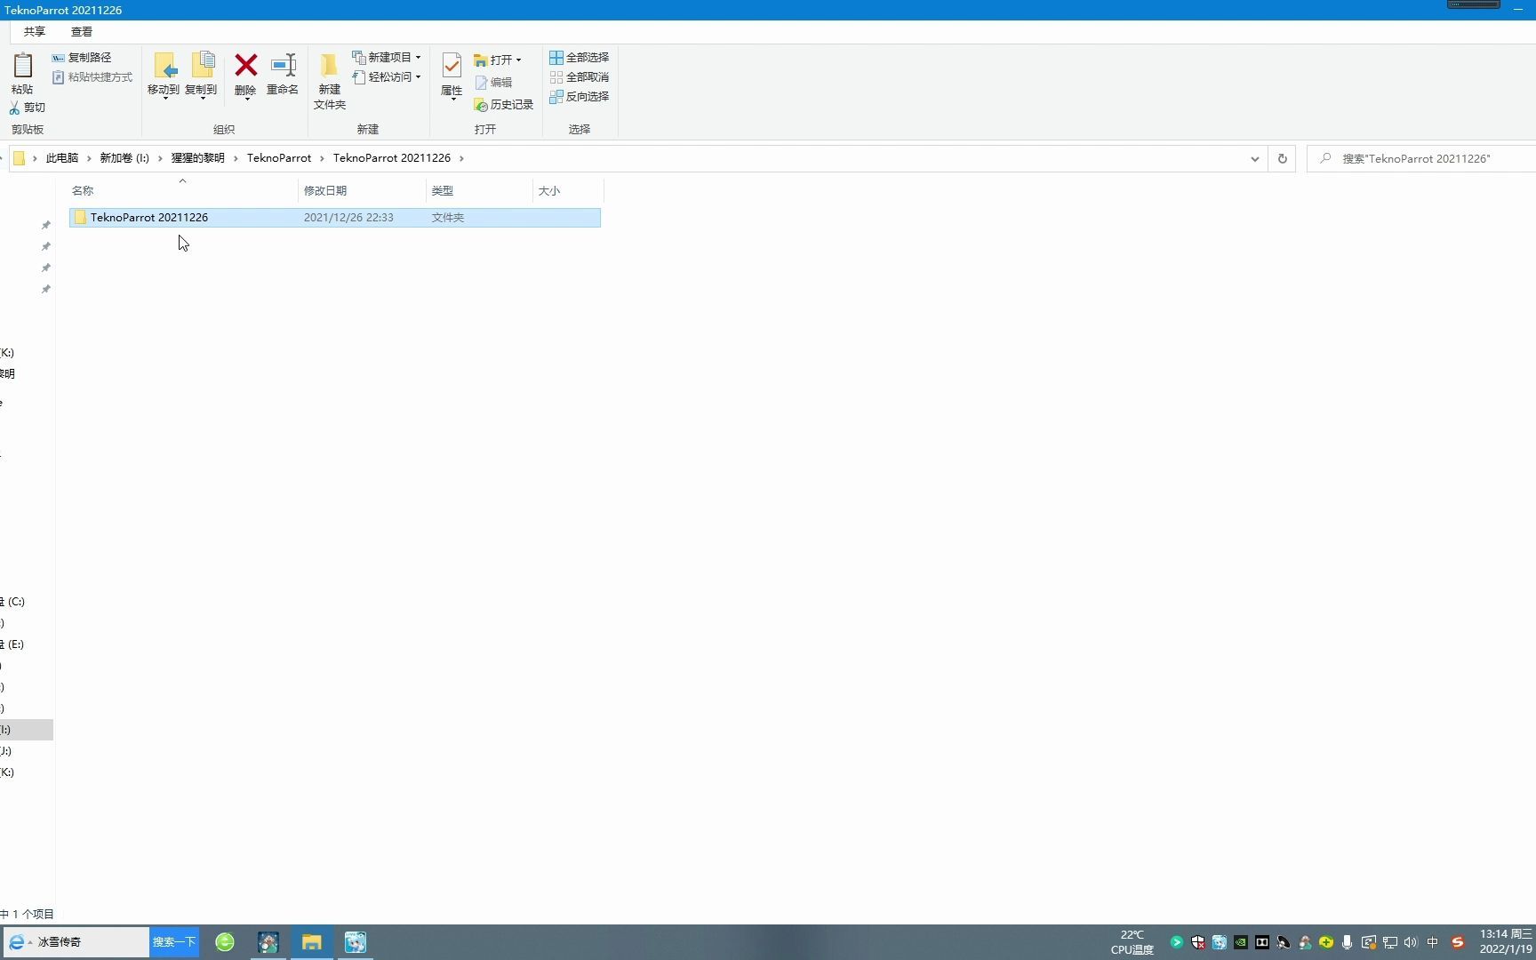Click the Dolby icon in system tray
Viewport: 1536px width, 960px height.
pyautogui.click(x=1262, y=942)
